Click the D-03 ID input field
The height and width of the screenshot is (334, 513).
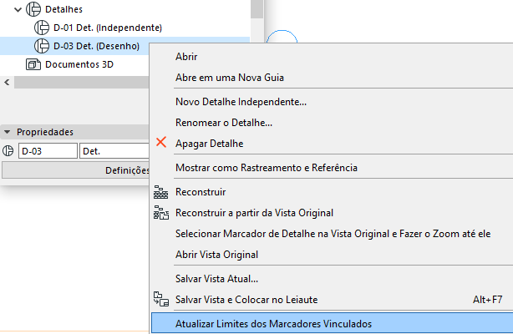47,151
